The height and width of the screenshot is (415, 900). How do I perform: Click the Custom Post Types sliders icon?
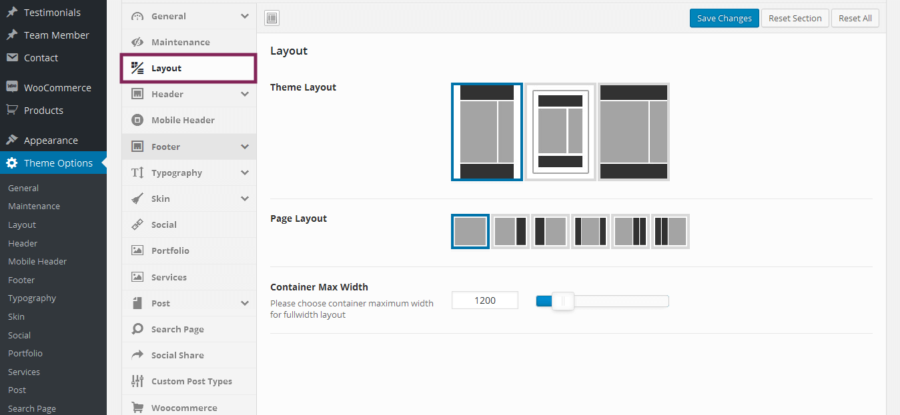137,381
